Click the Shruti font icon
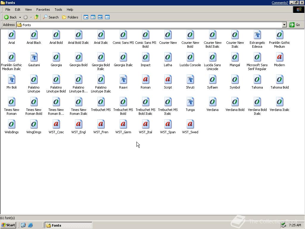The image size is (305, 229). click(190, 80)
